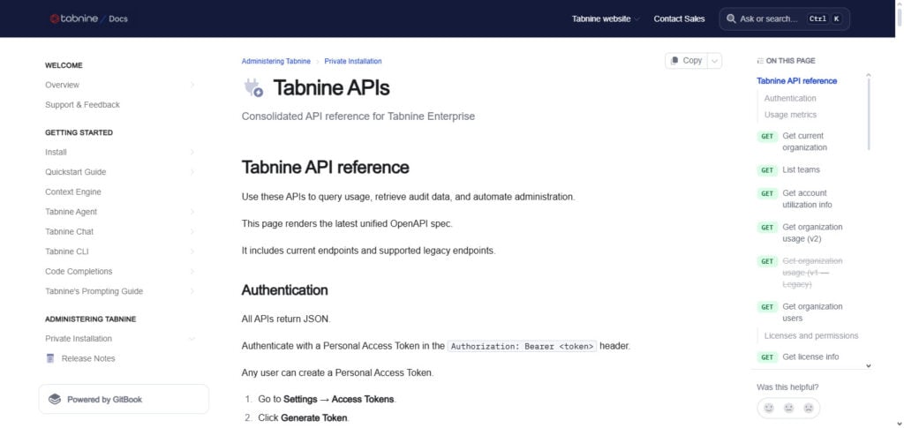The width and height of the screenshot is (904, 428).
Task: Open Powered by GitBook link
Action: point(124,399)
